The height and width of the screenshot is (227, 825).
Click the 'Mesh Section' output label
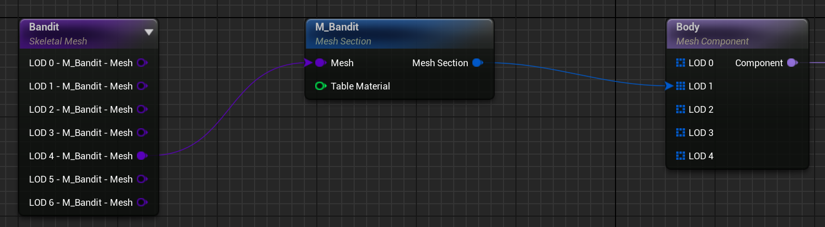tap(440, 63)
